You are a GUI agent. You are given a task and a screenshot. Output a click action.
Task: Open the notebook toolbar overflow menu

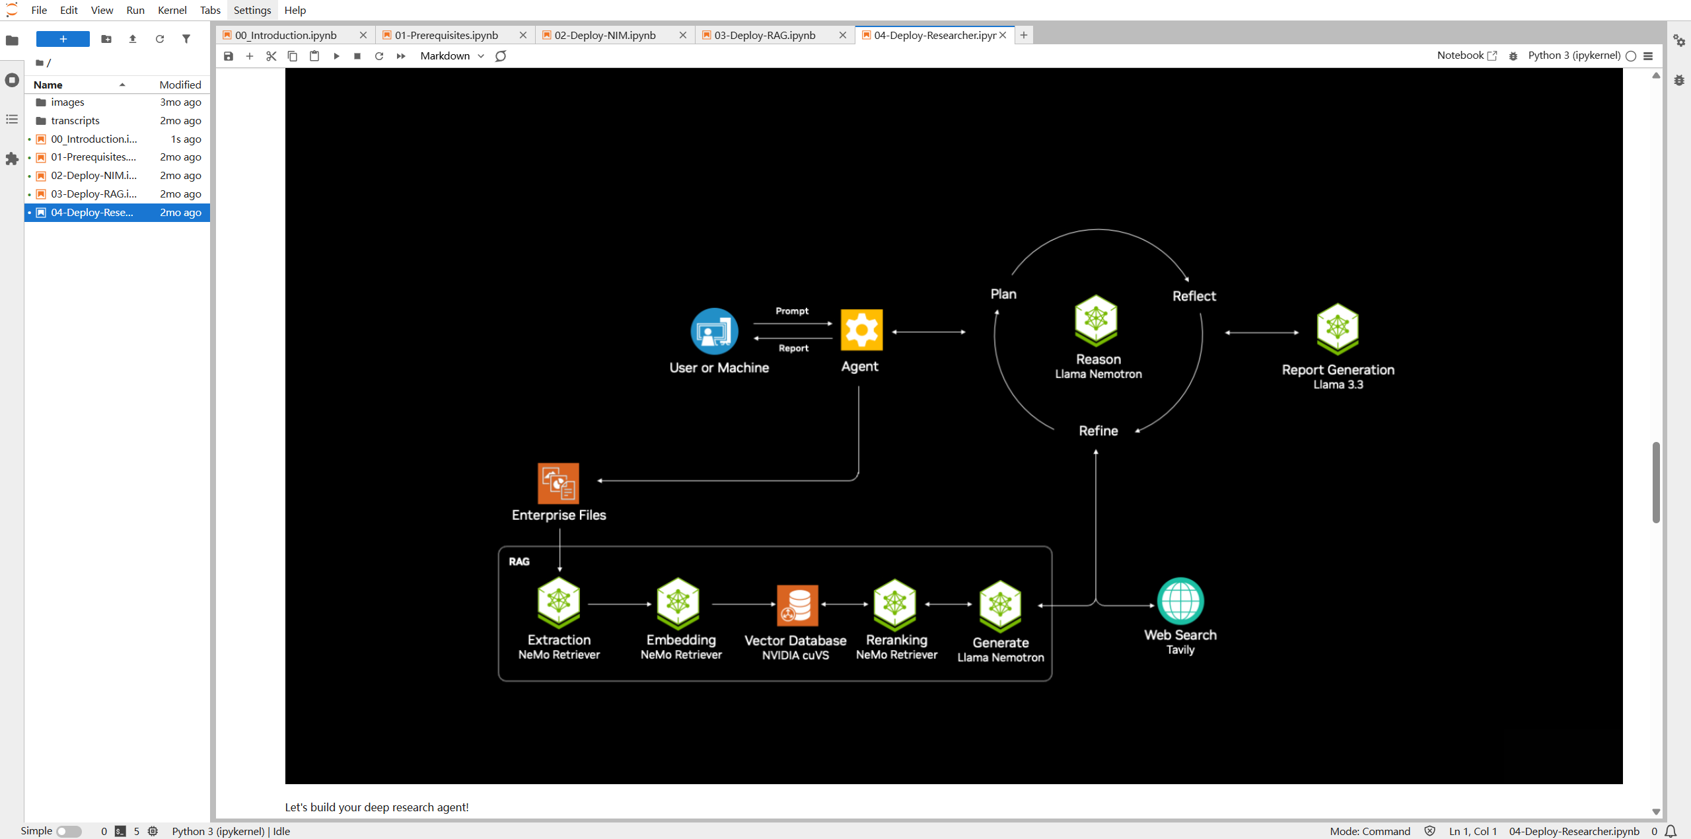tap(1648, 56)
